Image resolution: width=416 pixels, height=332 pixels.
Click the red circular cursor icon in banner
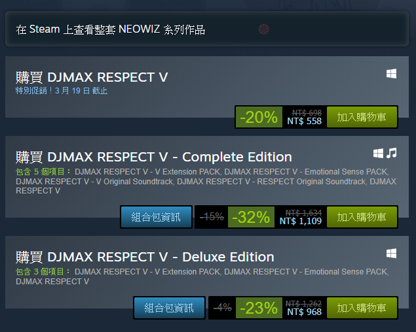[264, 29]
